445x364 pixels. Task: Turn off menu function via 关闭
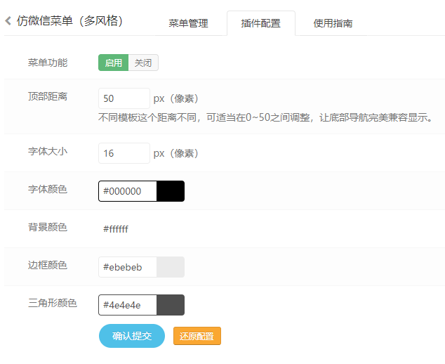point(143,63)
